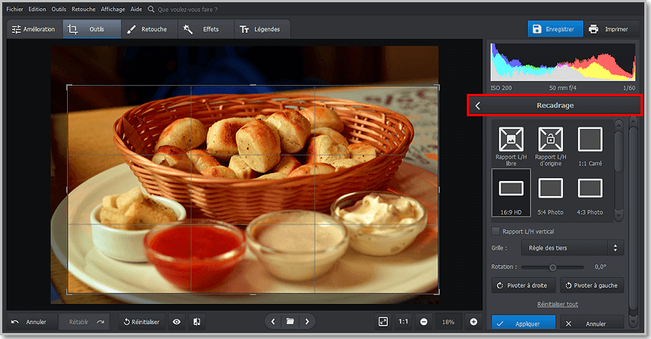Click the Rotation slider handle
This screenshot has height=339, width=651.
[x=552, y=267]
